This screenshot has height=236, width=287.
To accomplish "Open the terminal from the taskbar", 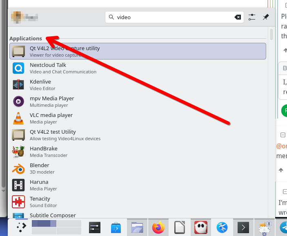I will pyautogui.click(x=243, y=227).
